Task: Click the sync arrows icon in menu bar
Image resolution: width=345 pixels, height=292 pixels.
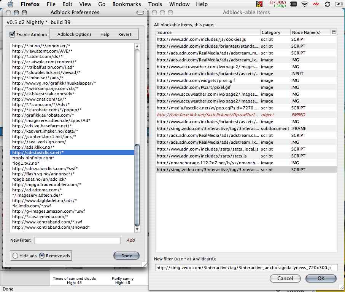Action: click(327, 4)
